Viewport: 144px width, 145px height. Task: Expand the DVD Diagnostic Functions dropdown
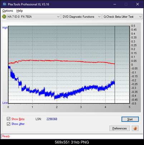(81, 17)
